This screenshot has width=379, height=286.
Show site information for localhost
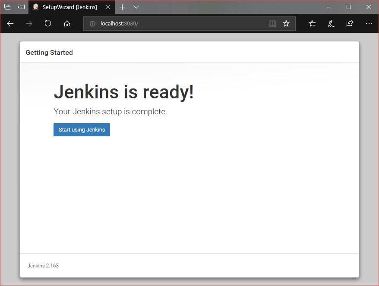(x=92, y=24)
